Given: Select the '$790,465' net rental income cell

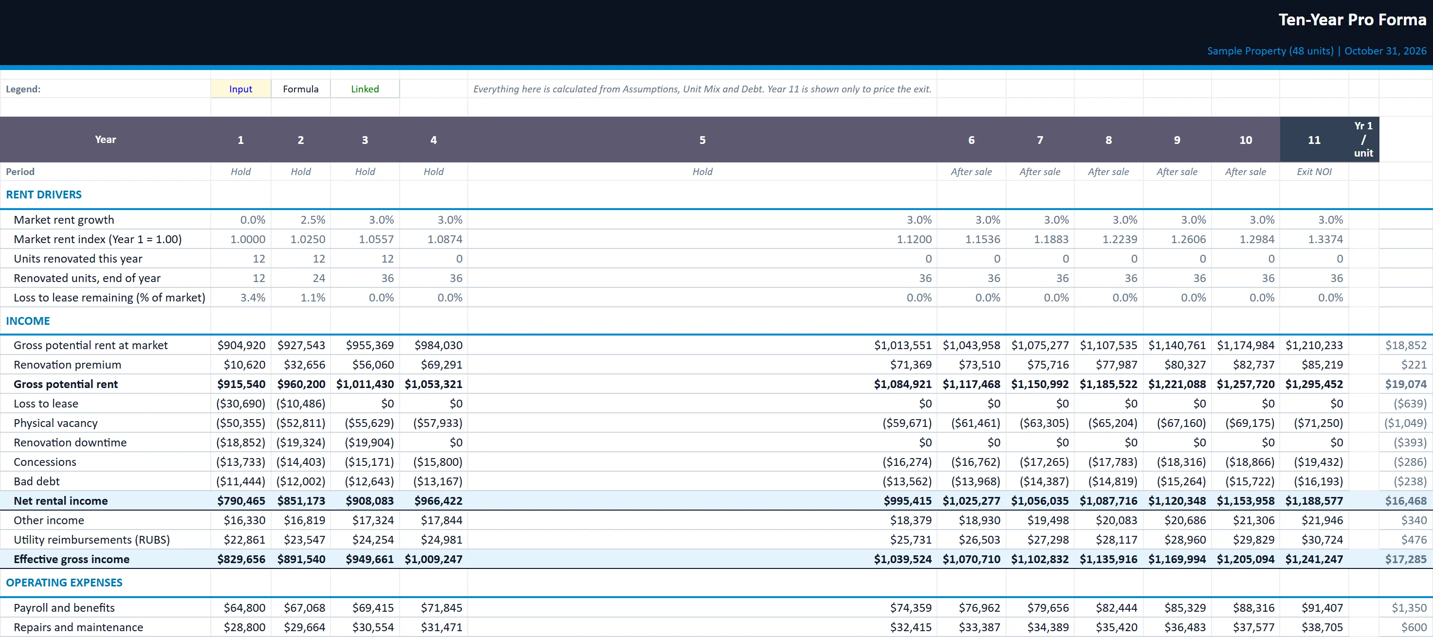Looking at the screenshot, I should click(x=240, y=501).
